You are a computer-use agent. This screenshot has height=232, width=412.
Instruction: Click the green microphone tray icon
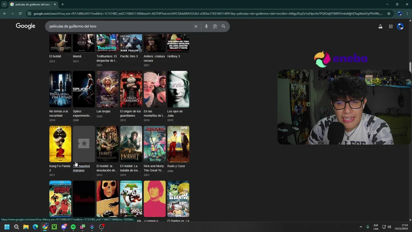(x=368, y=227)
